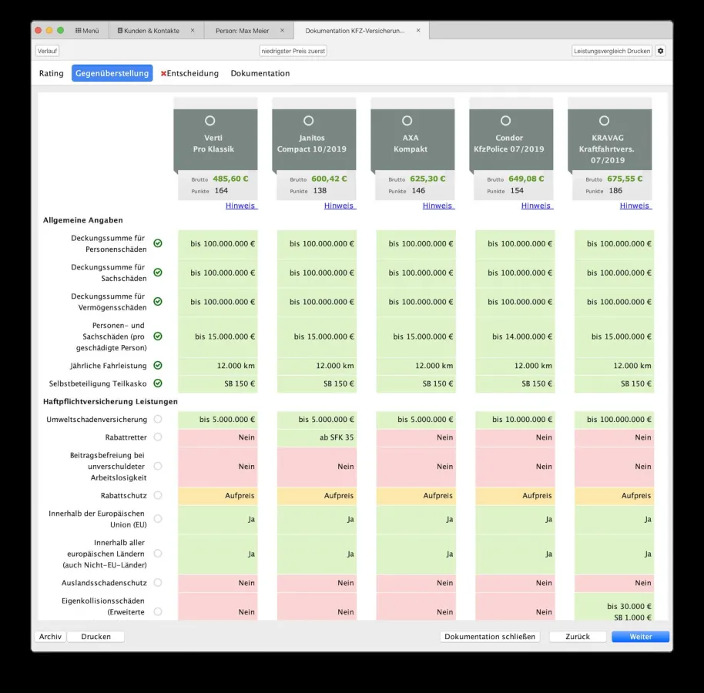Viewport: 704px width, 693px height.
Task: Select the KRAVAG Kraftfahrtvers. radio button
Action: tap(604, 121)
